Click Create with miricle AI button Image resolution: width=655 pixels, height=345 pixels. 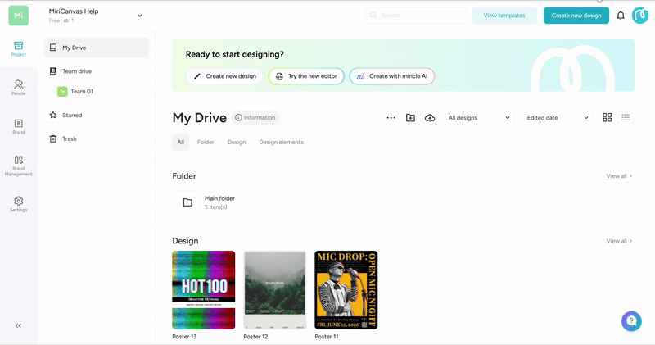392,76
